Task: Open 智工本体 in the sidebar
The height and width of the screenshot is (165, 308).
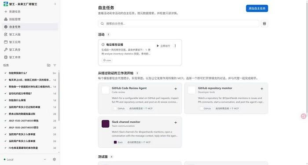Action: point(30,57)
